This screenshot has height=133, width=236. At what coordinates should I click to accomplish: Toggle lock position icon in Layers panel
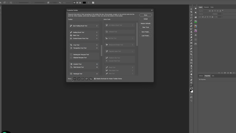208,17
